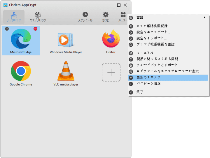Remove Microsoft Edge with red minus badge
This screenshot has width=210, height=158.
(x=36, y=29)
